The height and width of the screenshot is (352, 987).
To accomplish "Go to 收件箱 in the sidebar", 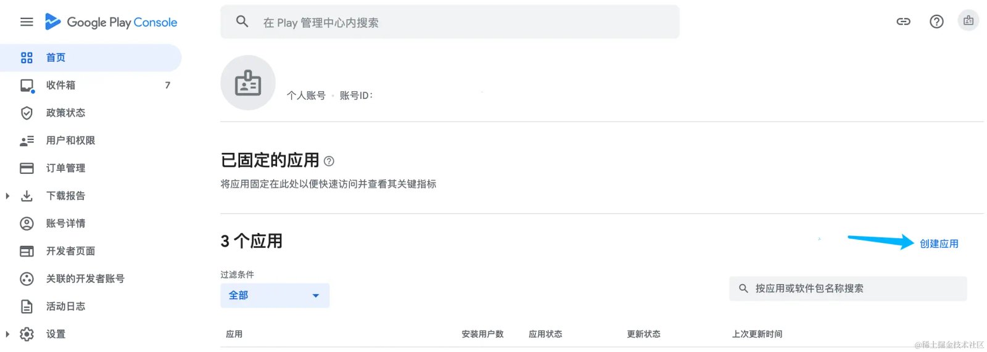I will [91, 85].
